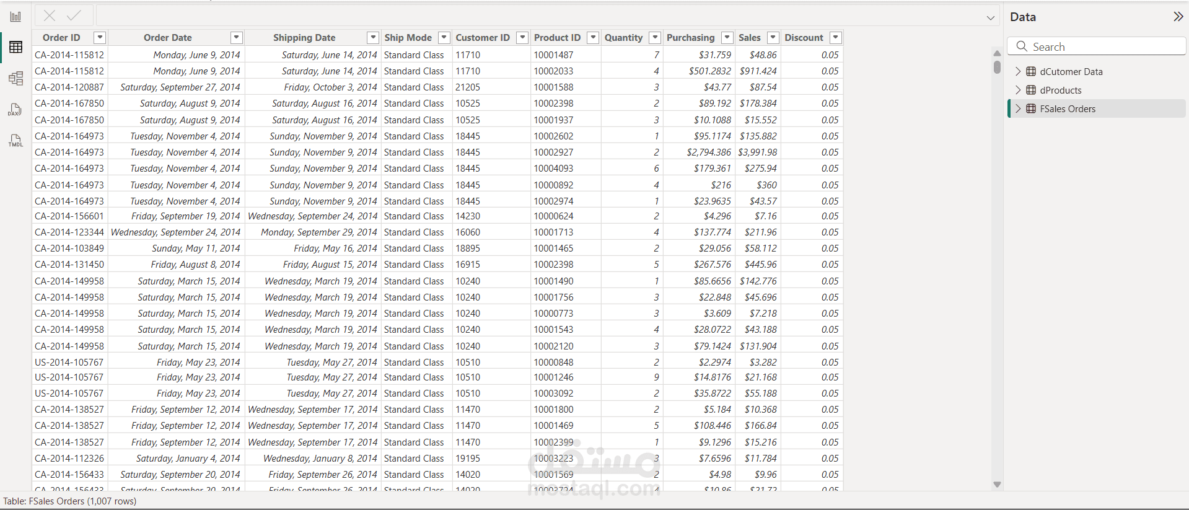Viewport: 1189px width, 510px height.
Task: Open Sales column filter dropdown
Action: (x=773, y=38)
